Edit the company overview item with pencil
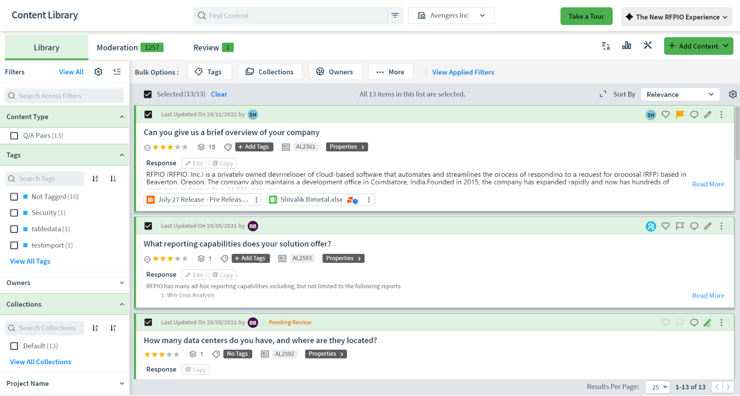Image resolution: width=740 pixels, height=396 pixels. point(708,114)
